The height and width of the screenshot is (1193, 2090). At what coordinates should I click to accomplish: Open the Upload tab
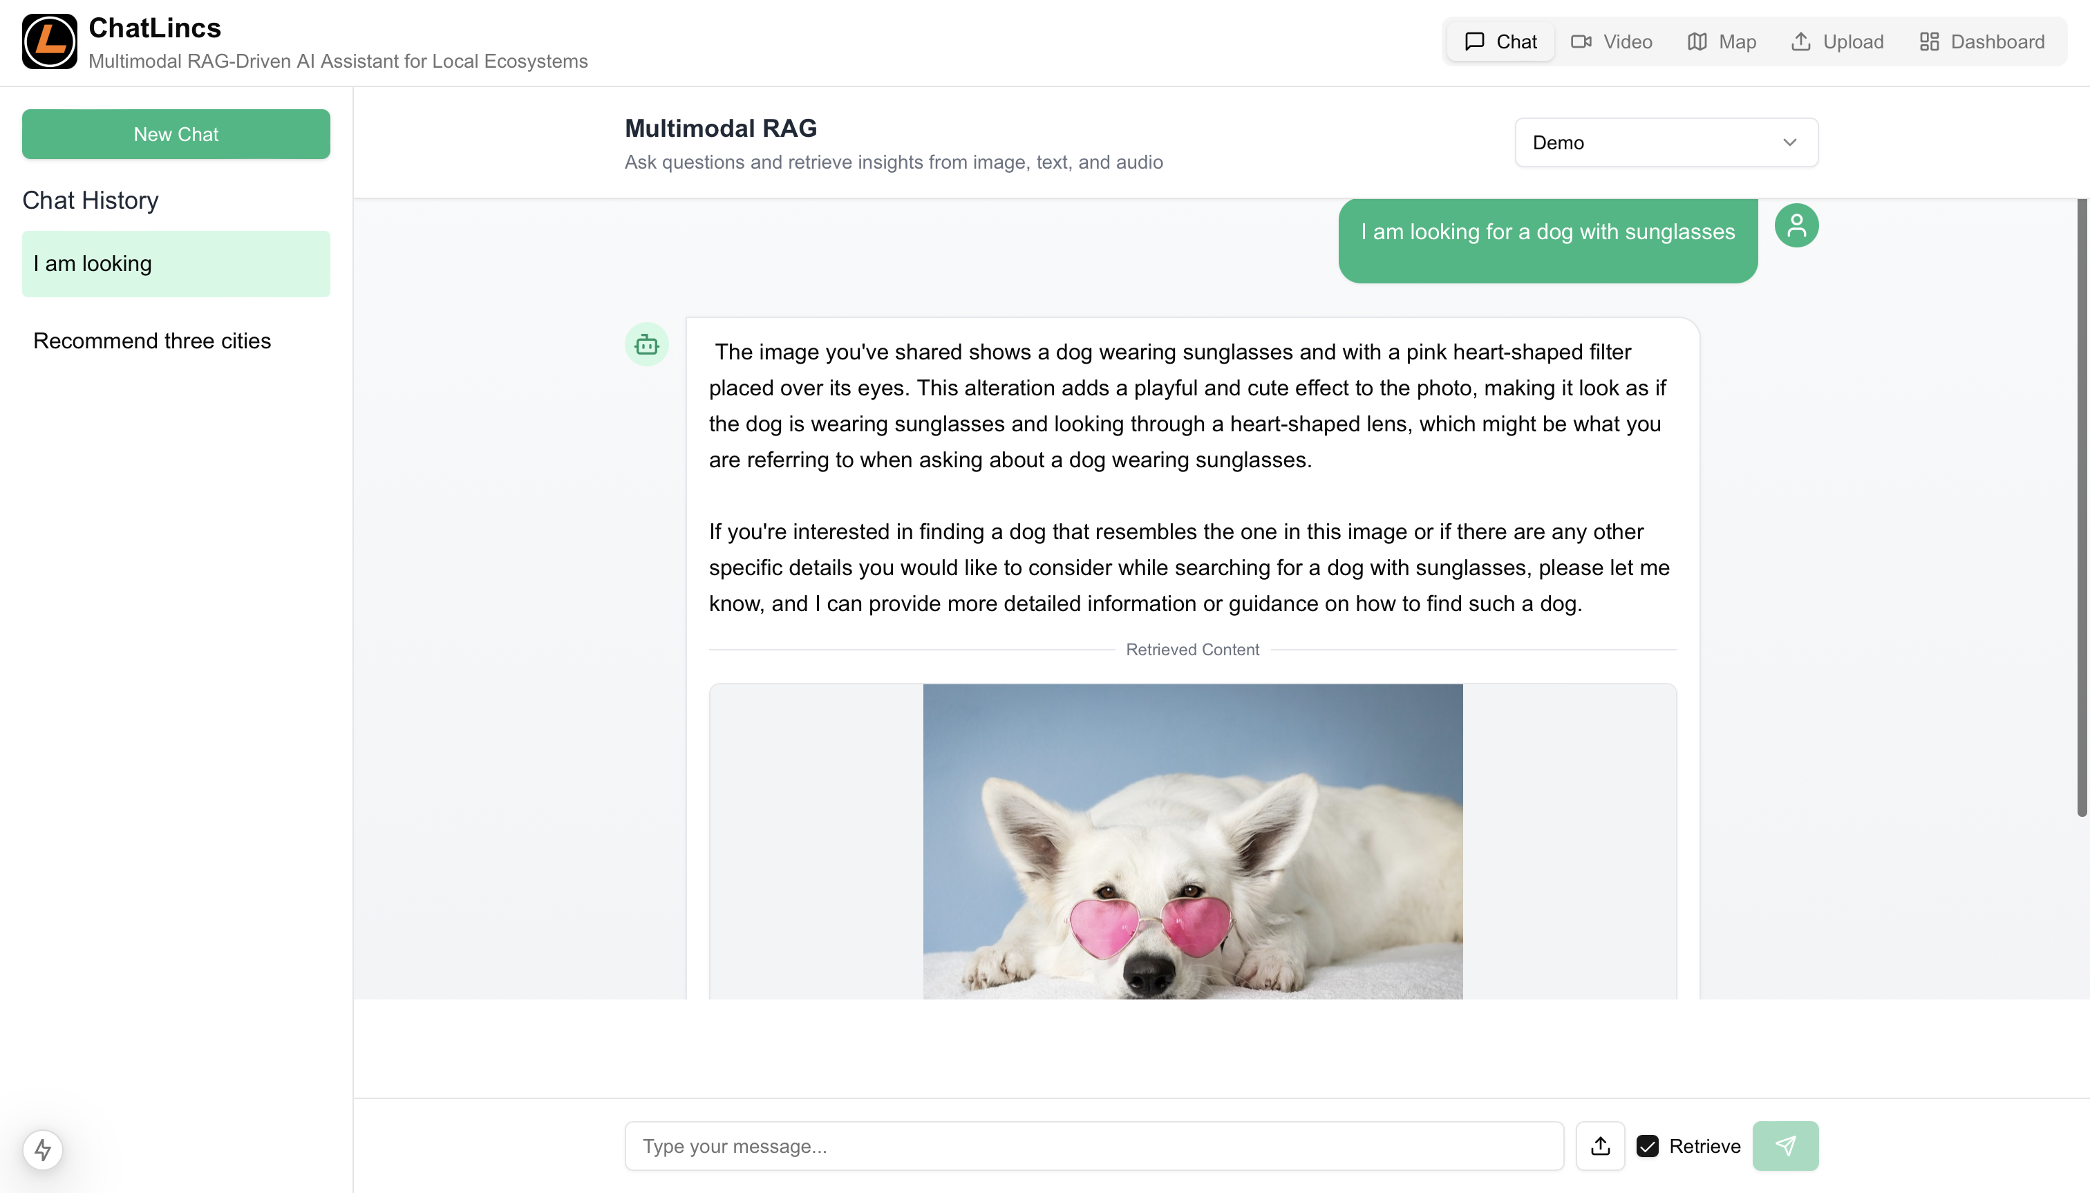pos(1837,41)
